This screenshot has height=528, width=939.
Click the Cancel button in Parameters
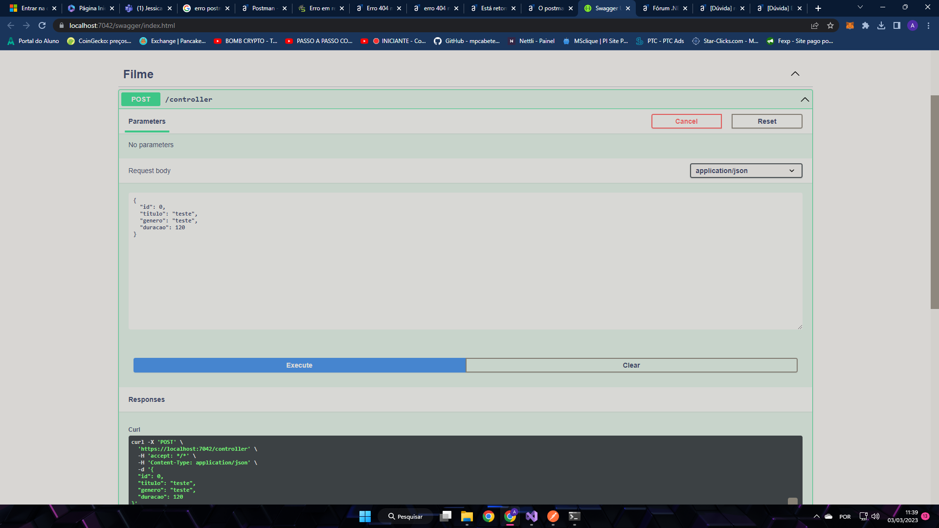pyautogui.click(x=686, y=121)
